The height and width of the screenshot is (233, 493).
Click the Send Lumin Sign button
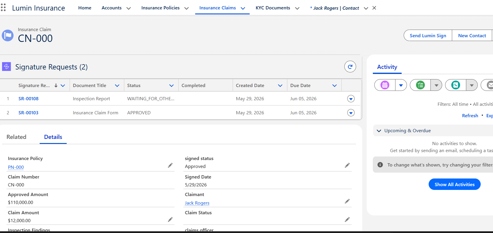click(428, 35)
